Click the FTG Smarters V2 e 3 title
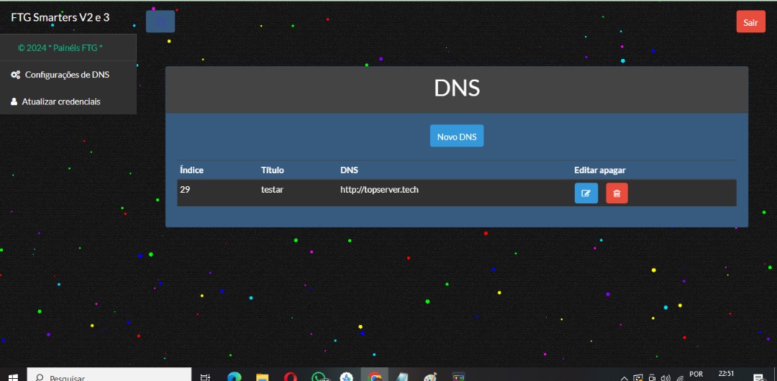This screenshot has width=777, height=381. pos(60,17)
